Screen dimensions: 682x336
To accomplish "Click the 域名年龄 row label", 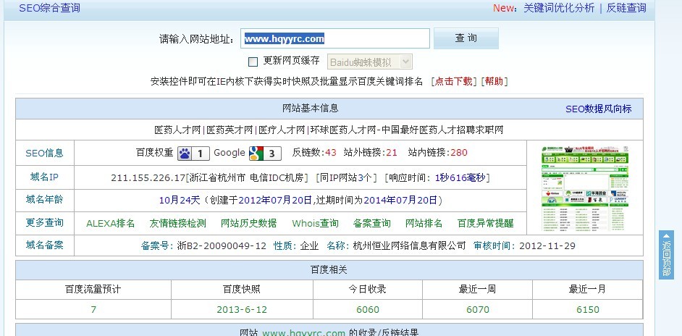I will 44,199.
